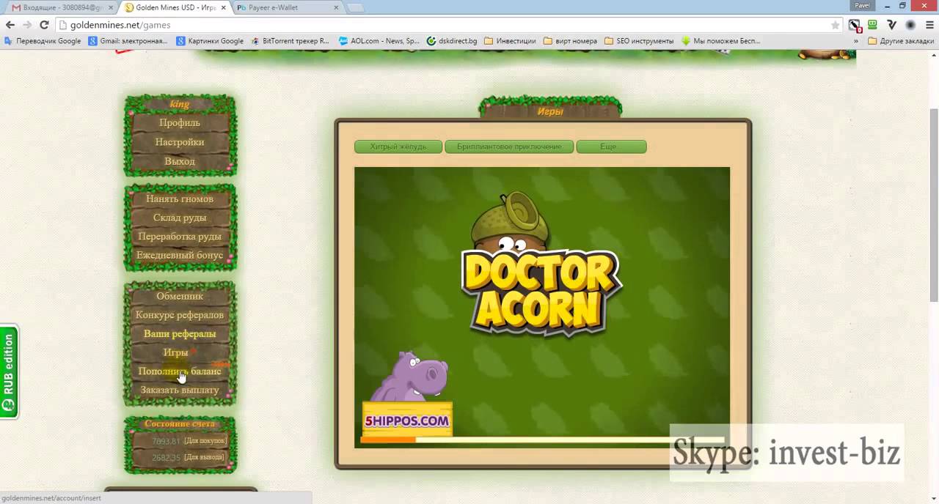Click the 5HIPPOS.COM logo in game
This screenshot has height=504, width=939.
point(407,421)
